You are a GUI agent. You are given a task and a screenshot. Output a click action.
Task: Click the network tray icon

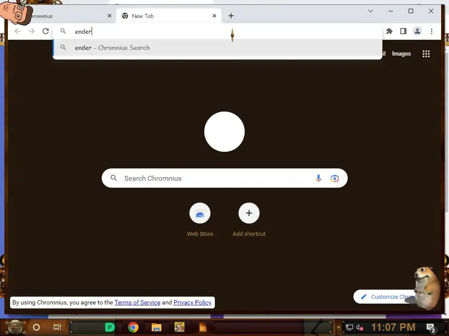[349, 327]
